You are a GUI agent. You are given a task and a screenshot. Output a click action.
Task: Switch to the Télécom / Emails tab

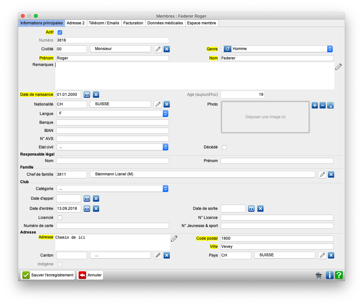pyautogui.click(x=104, y=23)
